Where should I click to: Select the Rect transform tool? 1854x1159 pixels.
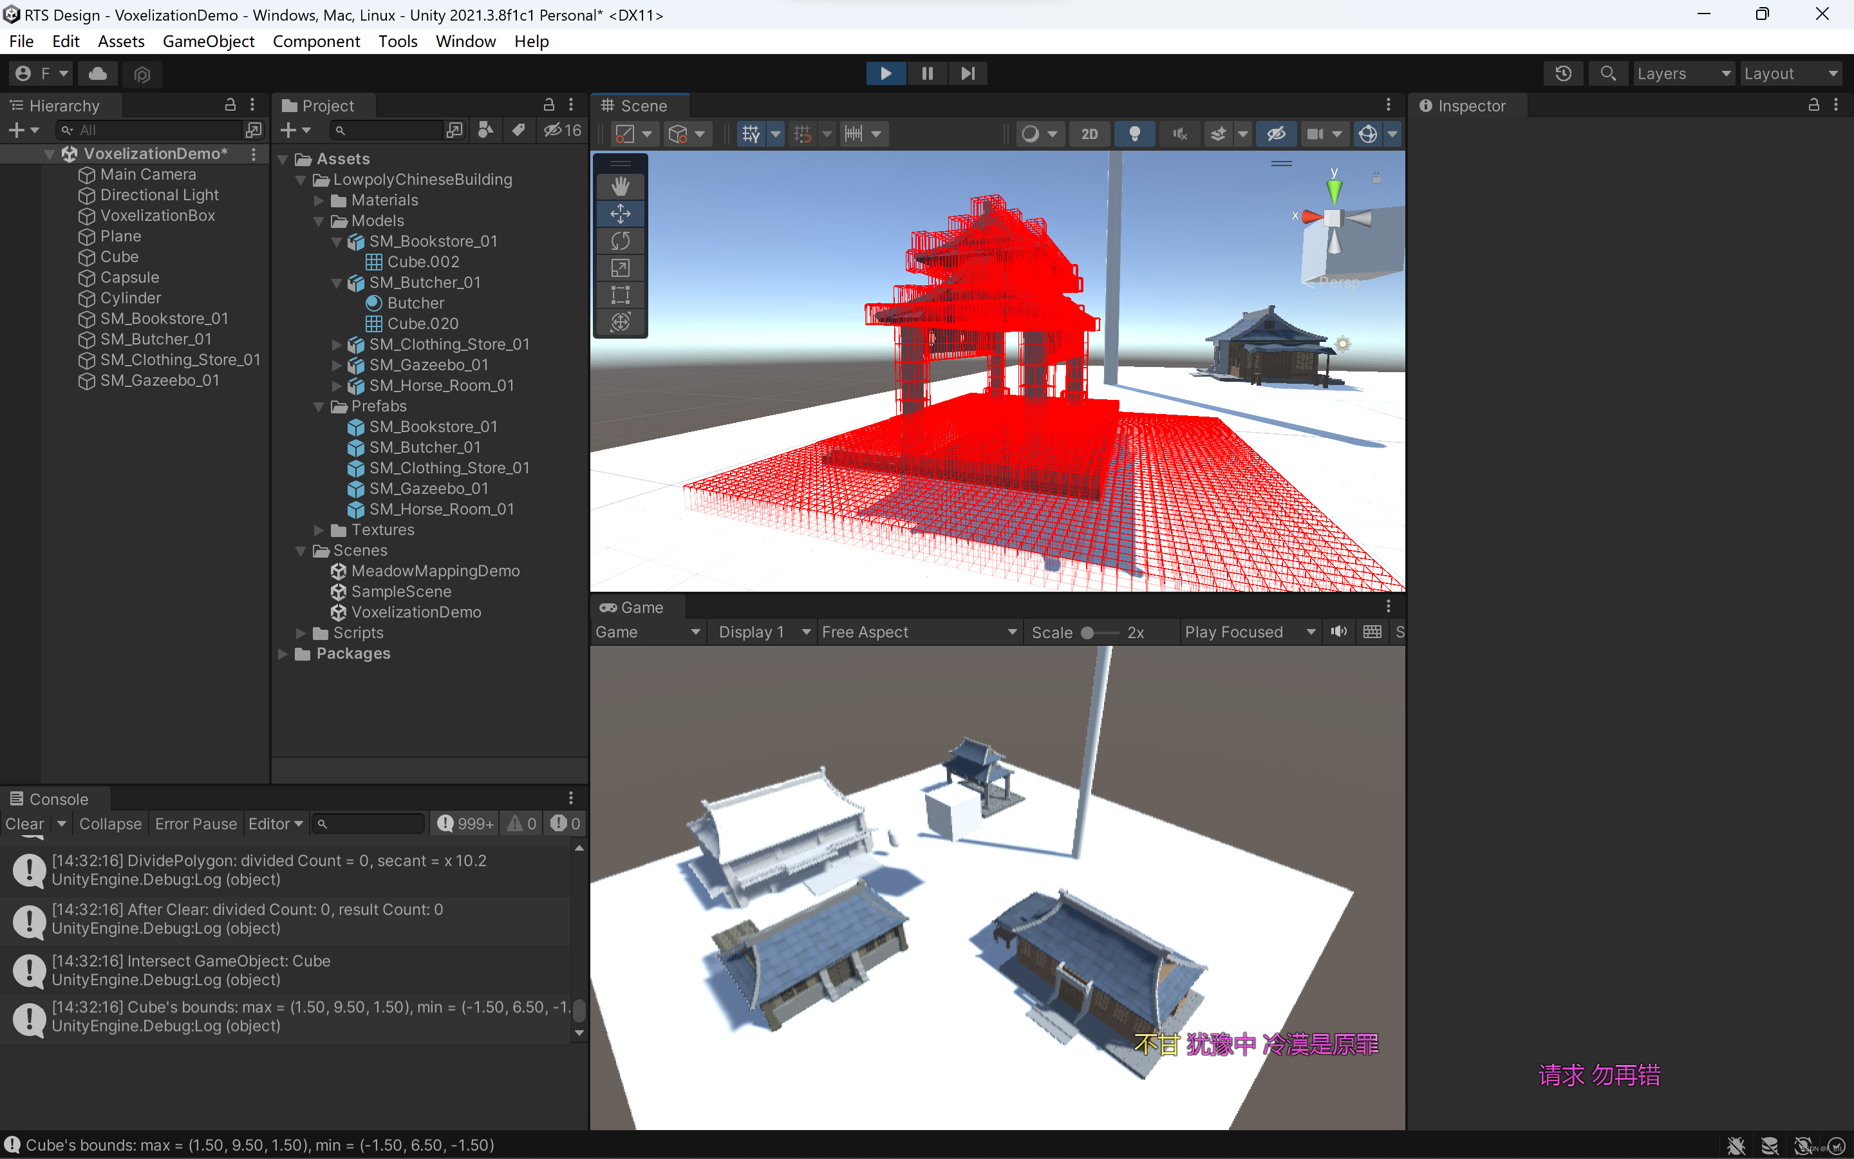point(621,294)
